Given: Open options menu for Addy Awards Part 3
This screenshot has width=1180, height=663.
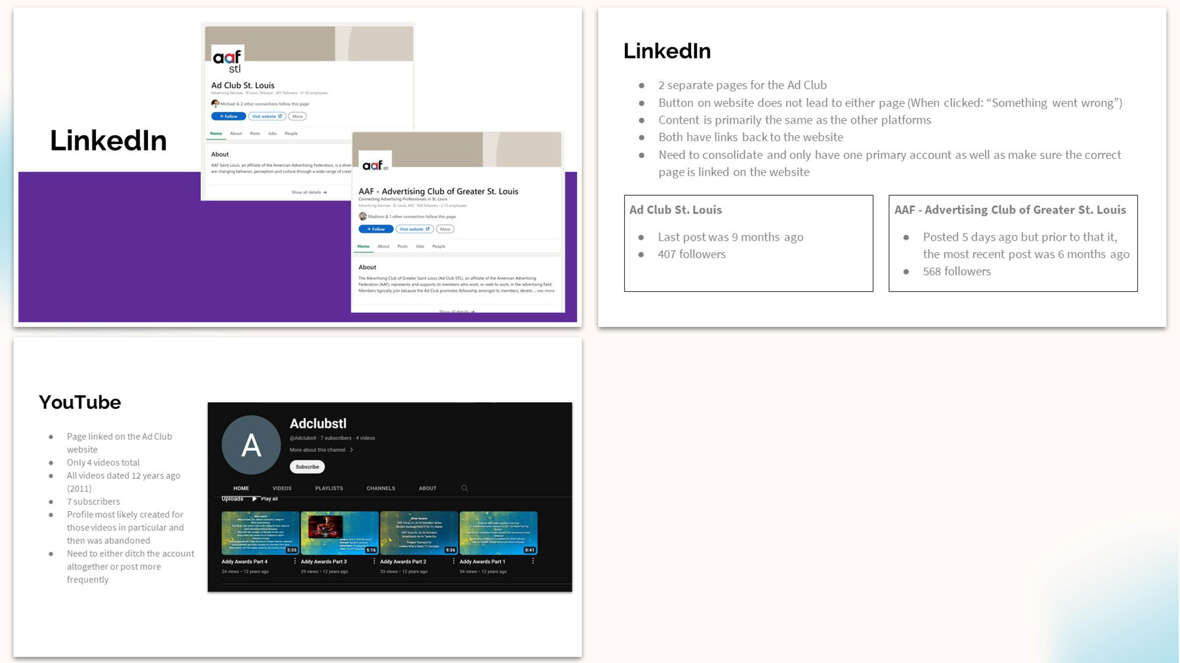Looking at the screenshot, I should tap(374, 561).
